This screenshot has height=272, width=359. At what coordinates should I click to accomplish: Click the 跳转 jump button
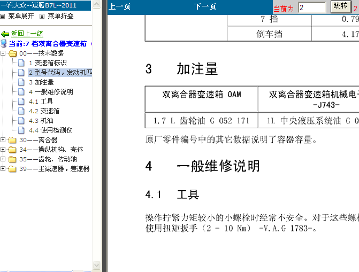point(341,6)
